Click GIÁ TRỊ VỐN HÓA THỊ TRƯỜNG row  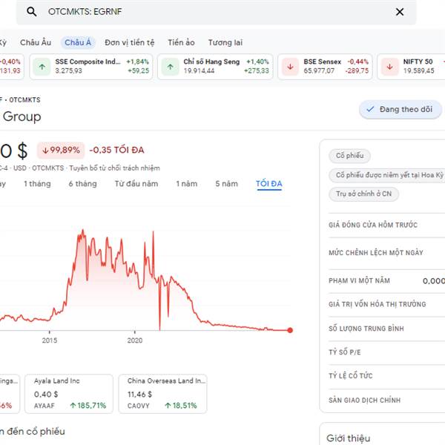tap(387, 304)
